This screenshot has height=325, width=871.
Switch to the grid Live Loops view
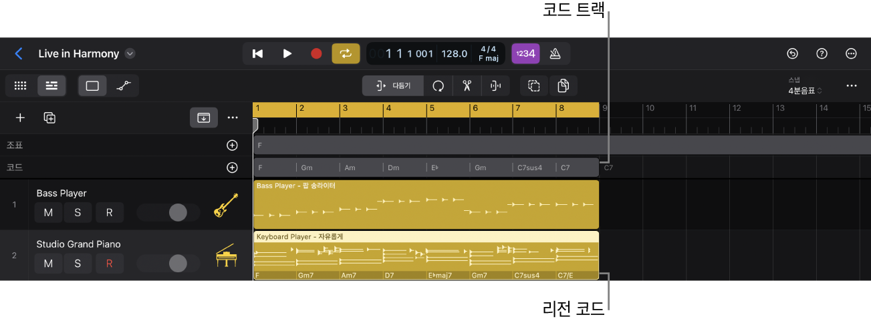(x=21, y=86)
